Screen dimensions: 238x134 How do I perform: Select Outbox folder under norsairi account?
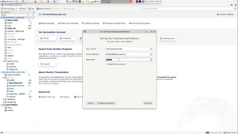[10, 56]
